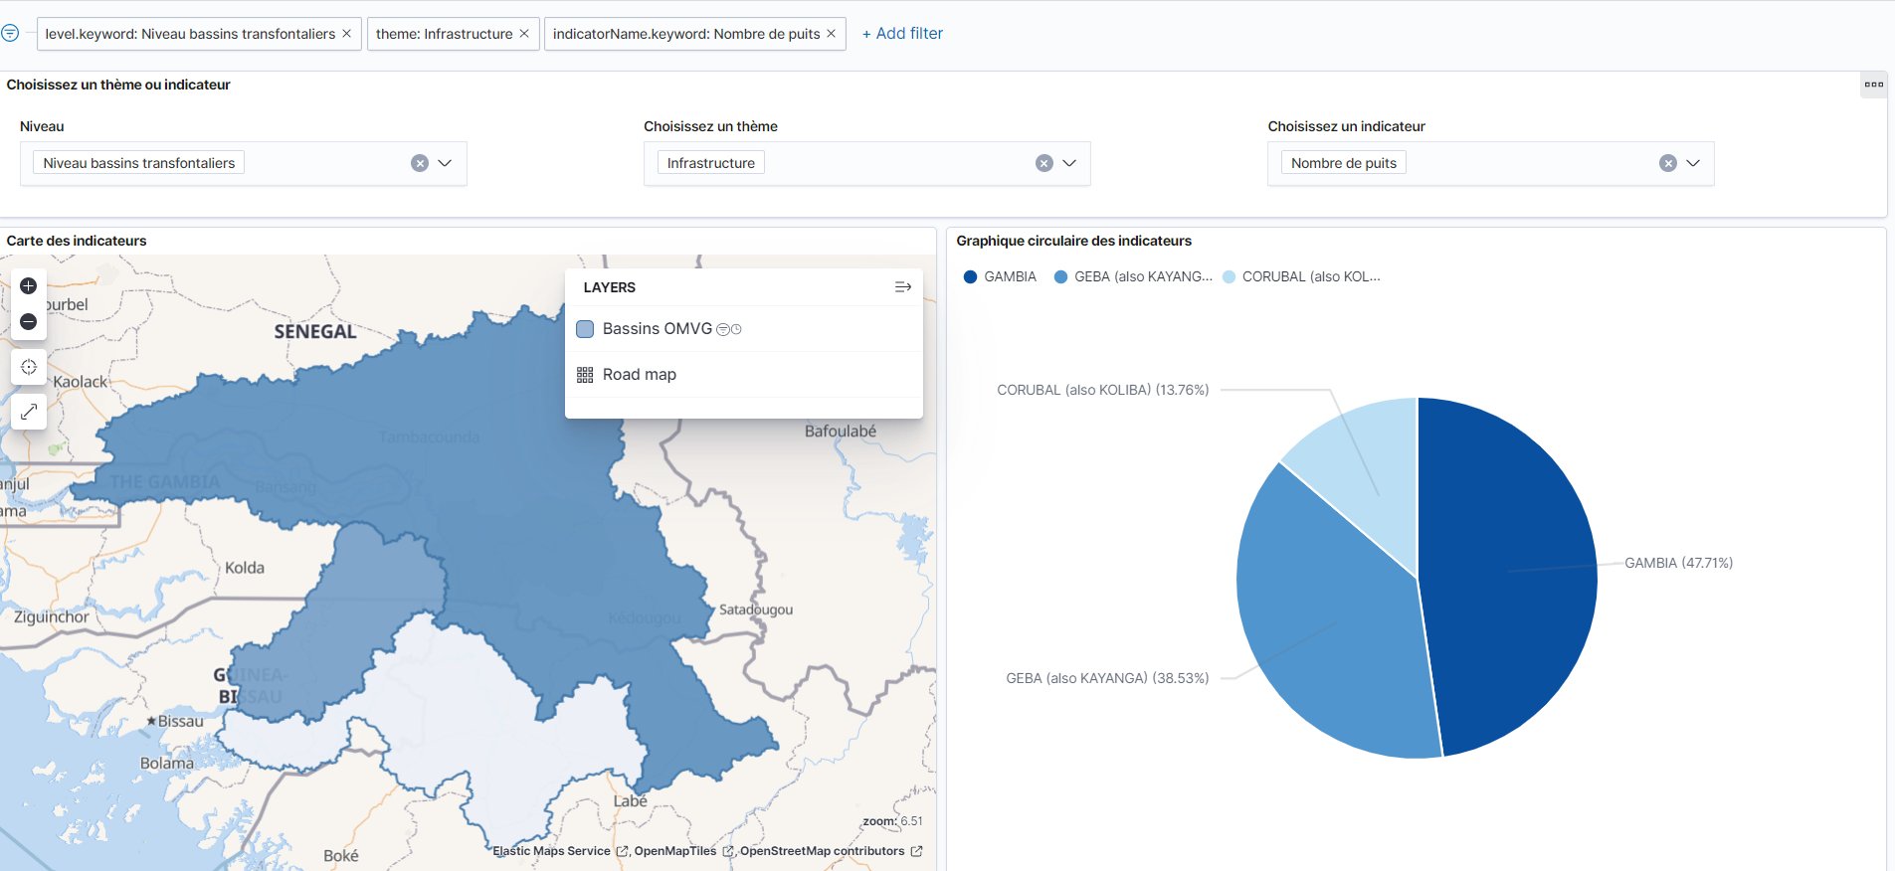Open panel options three-dot menu

1874,85
